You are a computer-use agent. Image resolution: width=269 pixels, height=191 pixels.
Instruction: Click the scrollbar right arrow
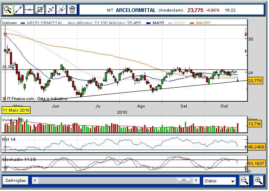pyautogui.click(x=196, y=180)
